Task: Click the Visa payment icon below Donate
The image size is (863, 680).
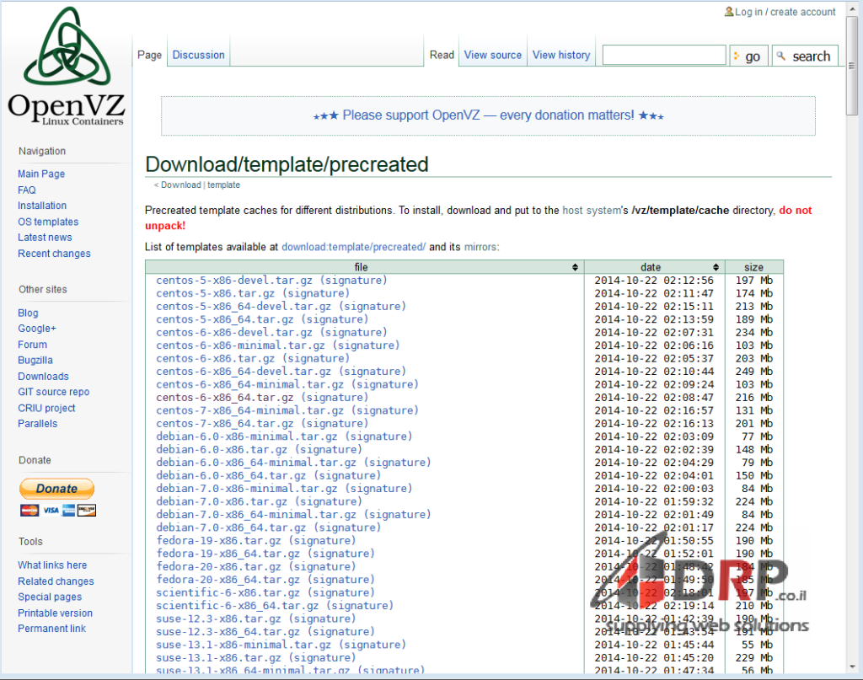Action: [x=51, y=510]
